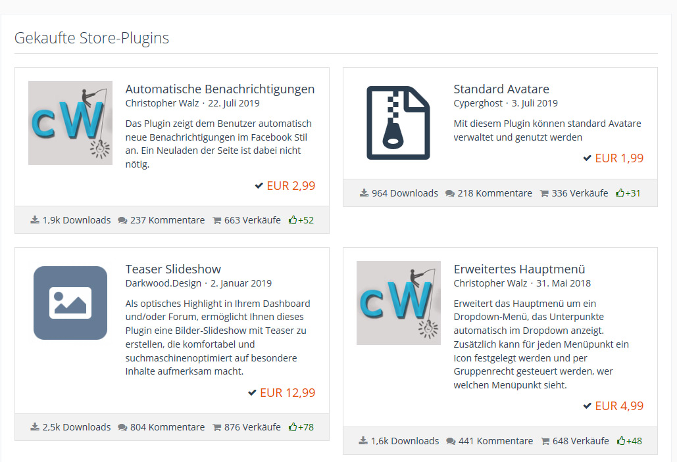Click the CW logo thumbnail of Automatische Benachrichtigungen
The height and width of the screenshot is (462, 677).
[x=70, y=123]
